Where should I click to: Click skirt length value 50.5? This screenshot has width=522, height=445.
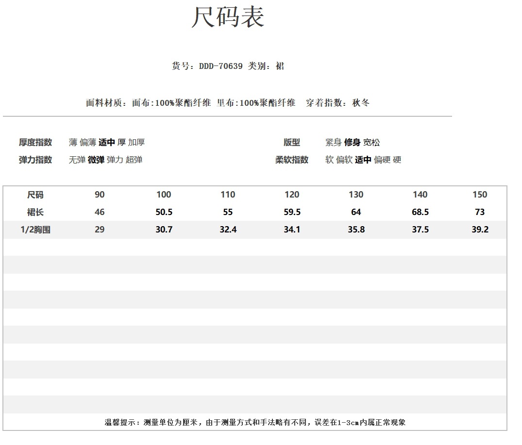coord(164,212)
